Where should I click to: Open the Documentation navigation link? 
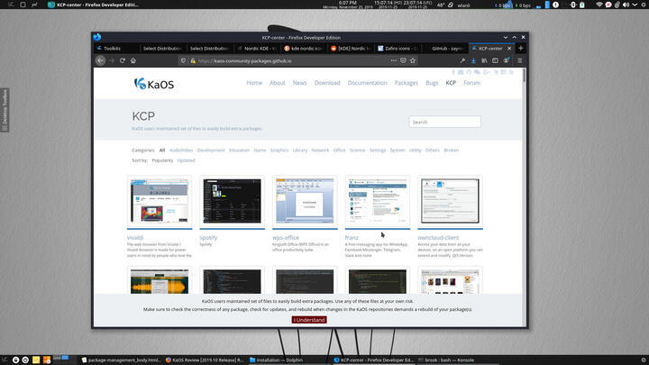(368, 83)
